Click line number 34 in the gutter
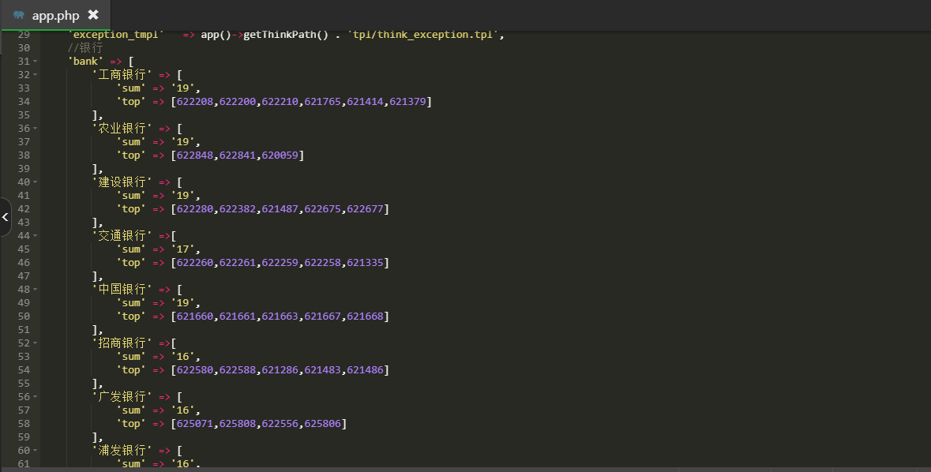Viewport: 931px width, 472px height. pos(24,102)
